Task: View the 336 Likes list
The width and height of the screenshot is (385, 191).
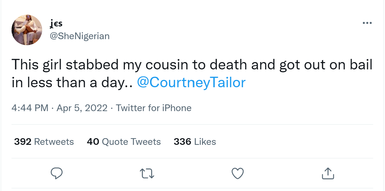Action: tap(195, 142)
